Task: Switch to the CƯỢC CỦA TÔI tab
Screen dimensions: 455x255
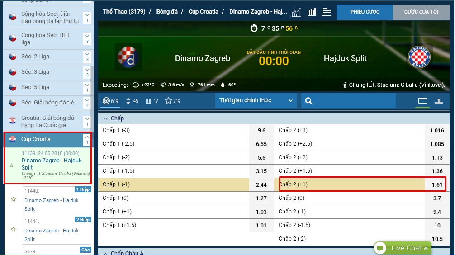Action: point(421,12)
